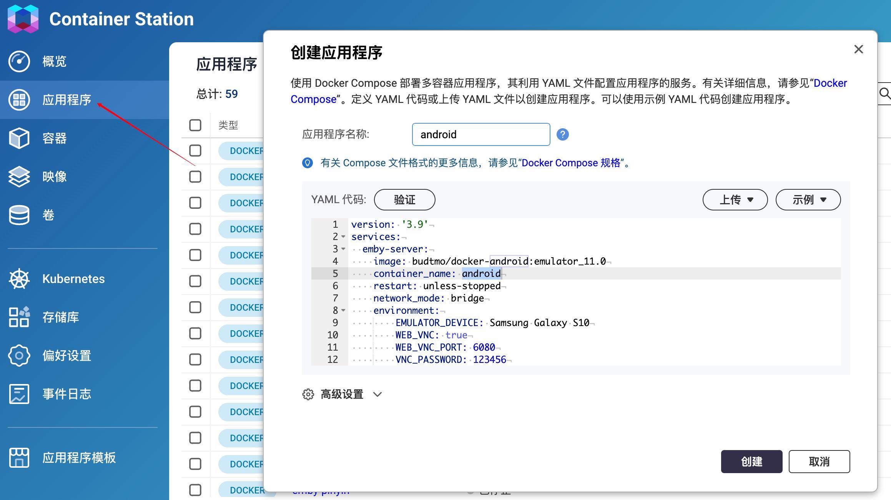Check the select-all checkbox in table header

pyautogui.click(x=195, y=125)
